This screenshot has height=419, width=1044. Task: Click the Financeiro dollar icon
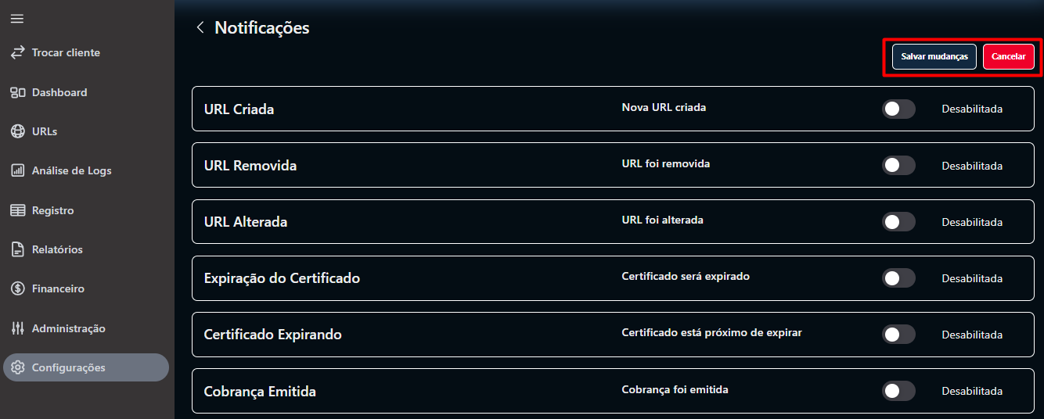click(x=17, y=288)
